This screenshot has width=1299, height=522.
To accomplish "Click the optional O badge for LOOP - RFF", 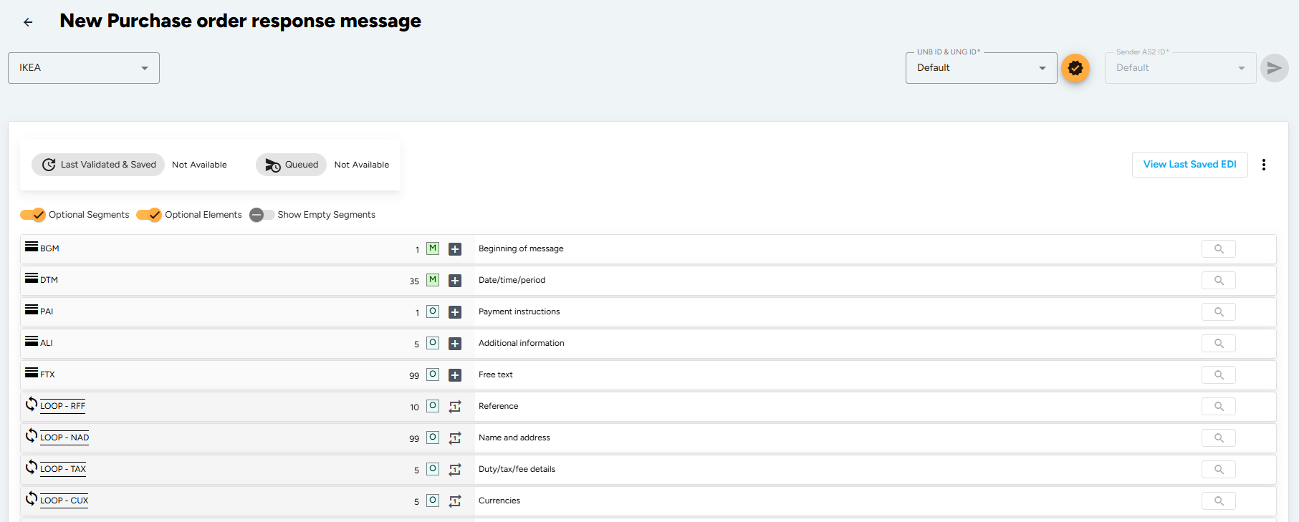I will coord(433,406).
